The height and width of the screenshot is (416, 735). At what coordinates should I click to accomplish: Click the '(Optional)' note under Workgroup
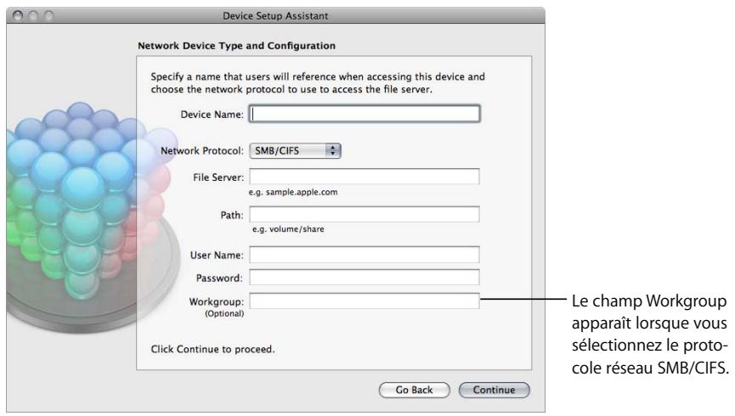(x=224, y=313)
